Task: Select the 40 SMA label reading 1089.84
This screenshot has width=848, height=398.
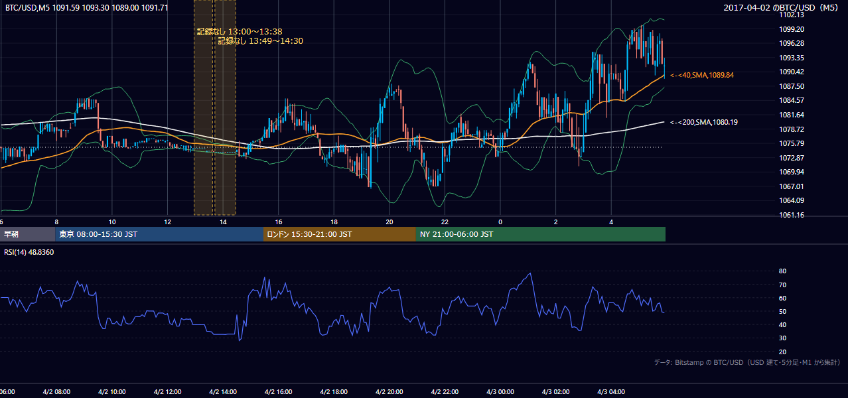Action: (x=702, y=76)
